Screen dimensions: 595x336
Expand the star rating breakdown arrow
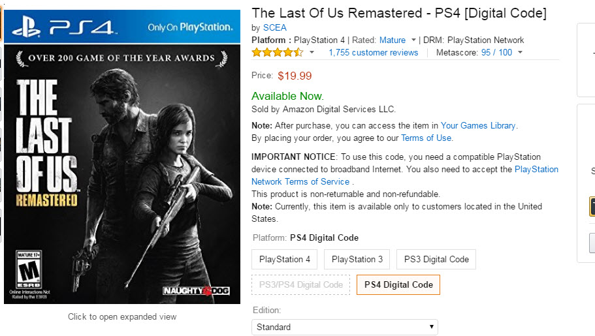[312, 52]
